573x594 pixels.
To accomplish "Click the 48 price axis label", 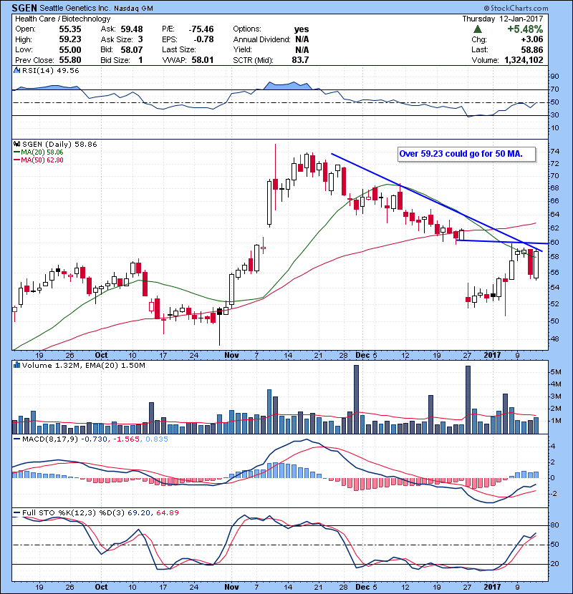I will click(x=555, y=339).
